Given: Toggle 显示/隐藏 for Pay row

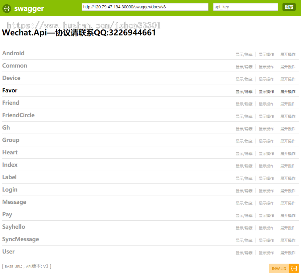Looking at the screenshot, I should (x=244, y=215).
